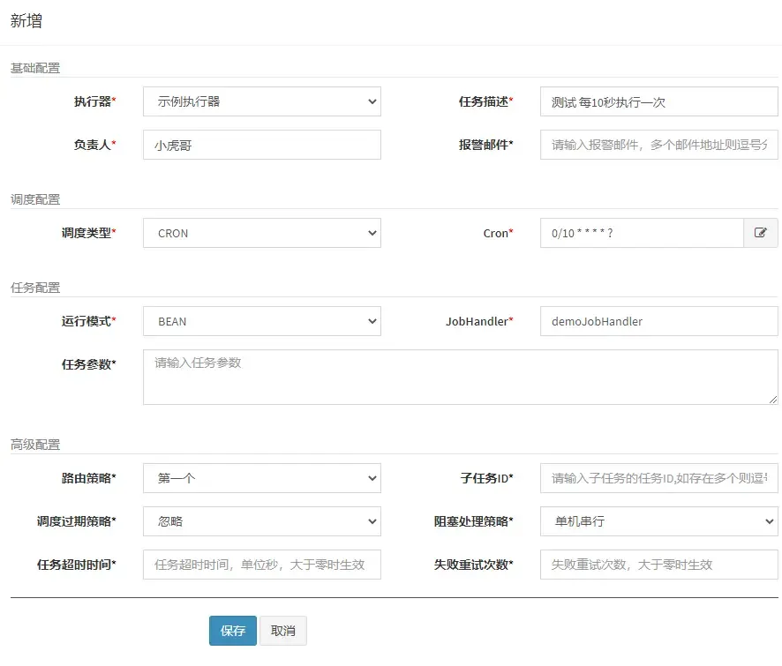This screenshot has width=782, height=666.
Task: Open the 调度过期策略 expiration policy dropdown
Action: [261, 521]
